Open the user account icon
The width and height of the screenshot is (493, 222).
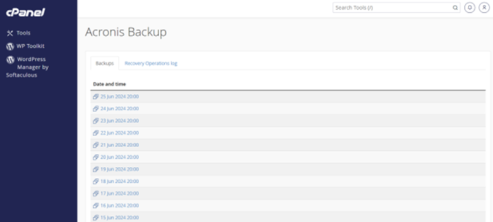pyautogui.click(x=484, y=7)
